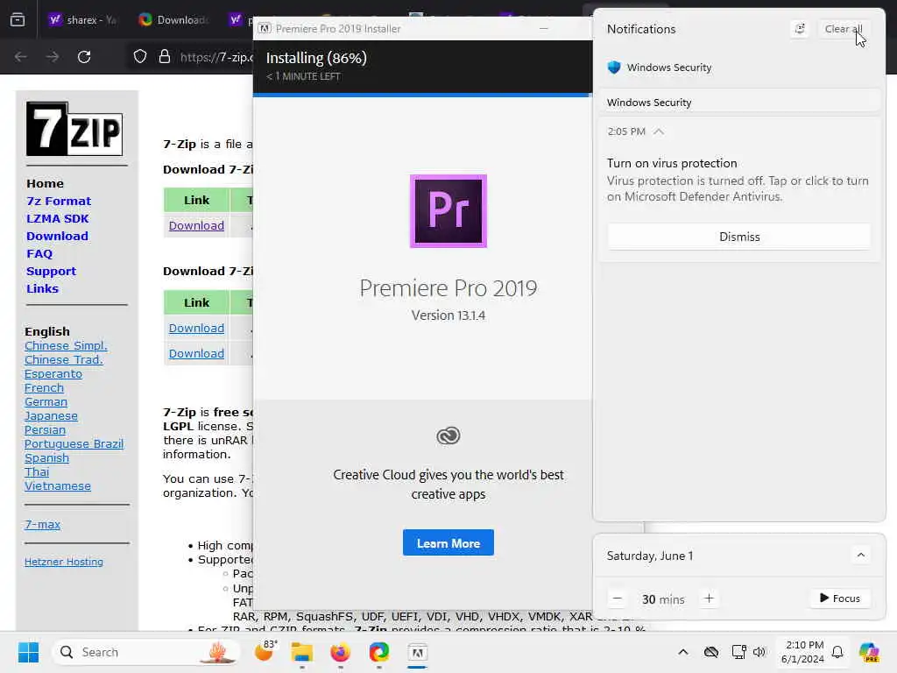Select Persian language link

click(45, 429)
